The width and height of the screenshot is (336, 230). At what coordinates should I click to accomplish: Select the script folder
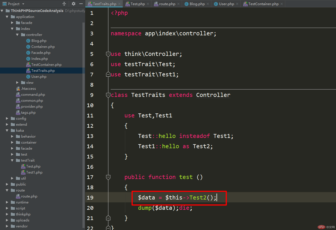20,208
